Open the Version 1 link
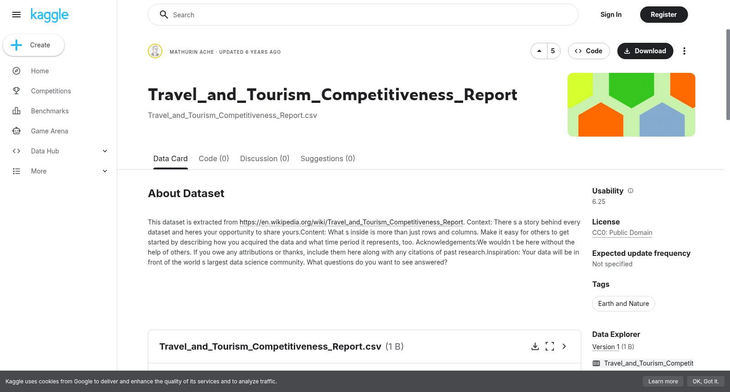Image resolution: width=730 pixels, height=392 pixels. 606,347
